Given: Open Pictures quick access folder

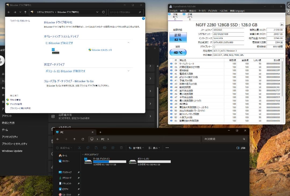Looking at the screenshot, I should [x=64, y=189].
